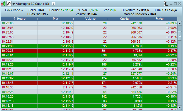Image resolution: width=183 pixels, height=111 pixels.
Task: Select the price 12 114,9 cell
Action: 55,106
